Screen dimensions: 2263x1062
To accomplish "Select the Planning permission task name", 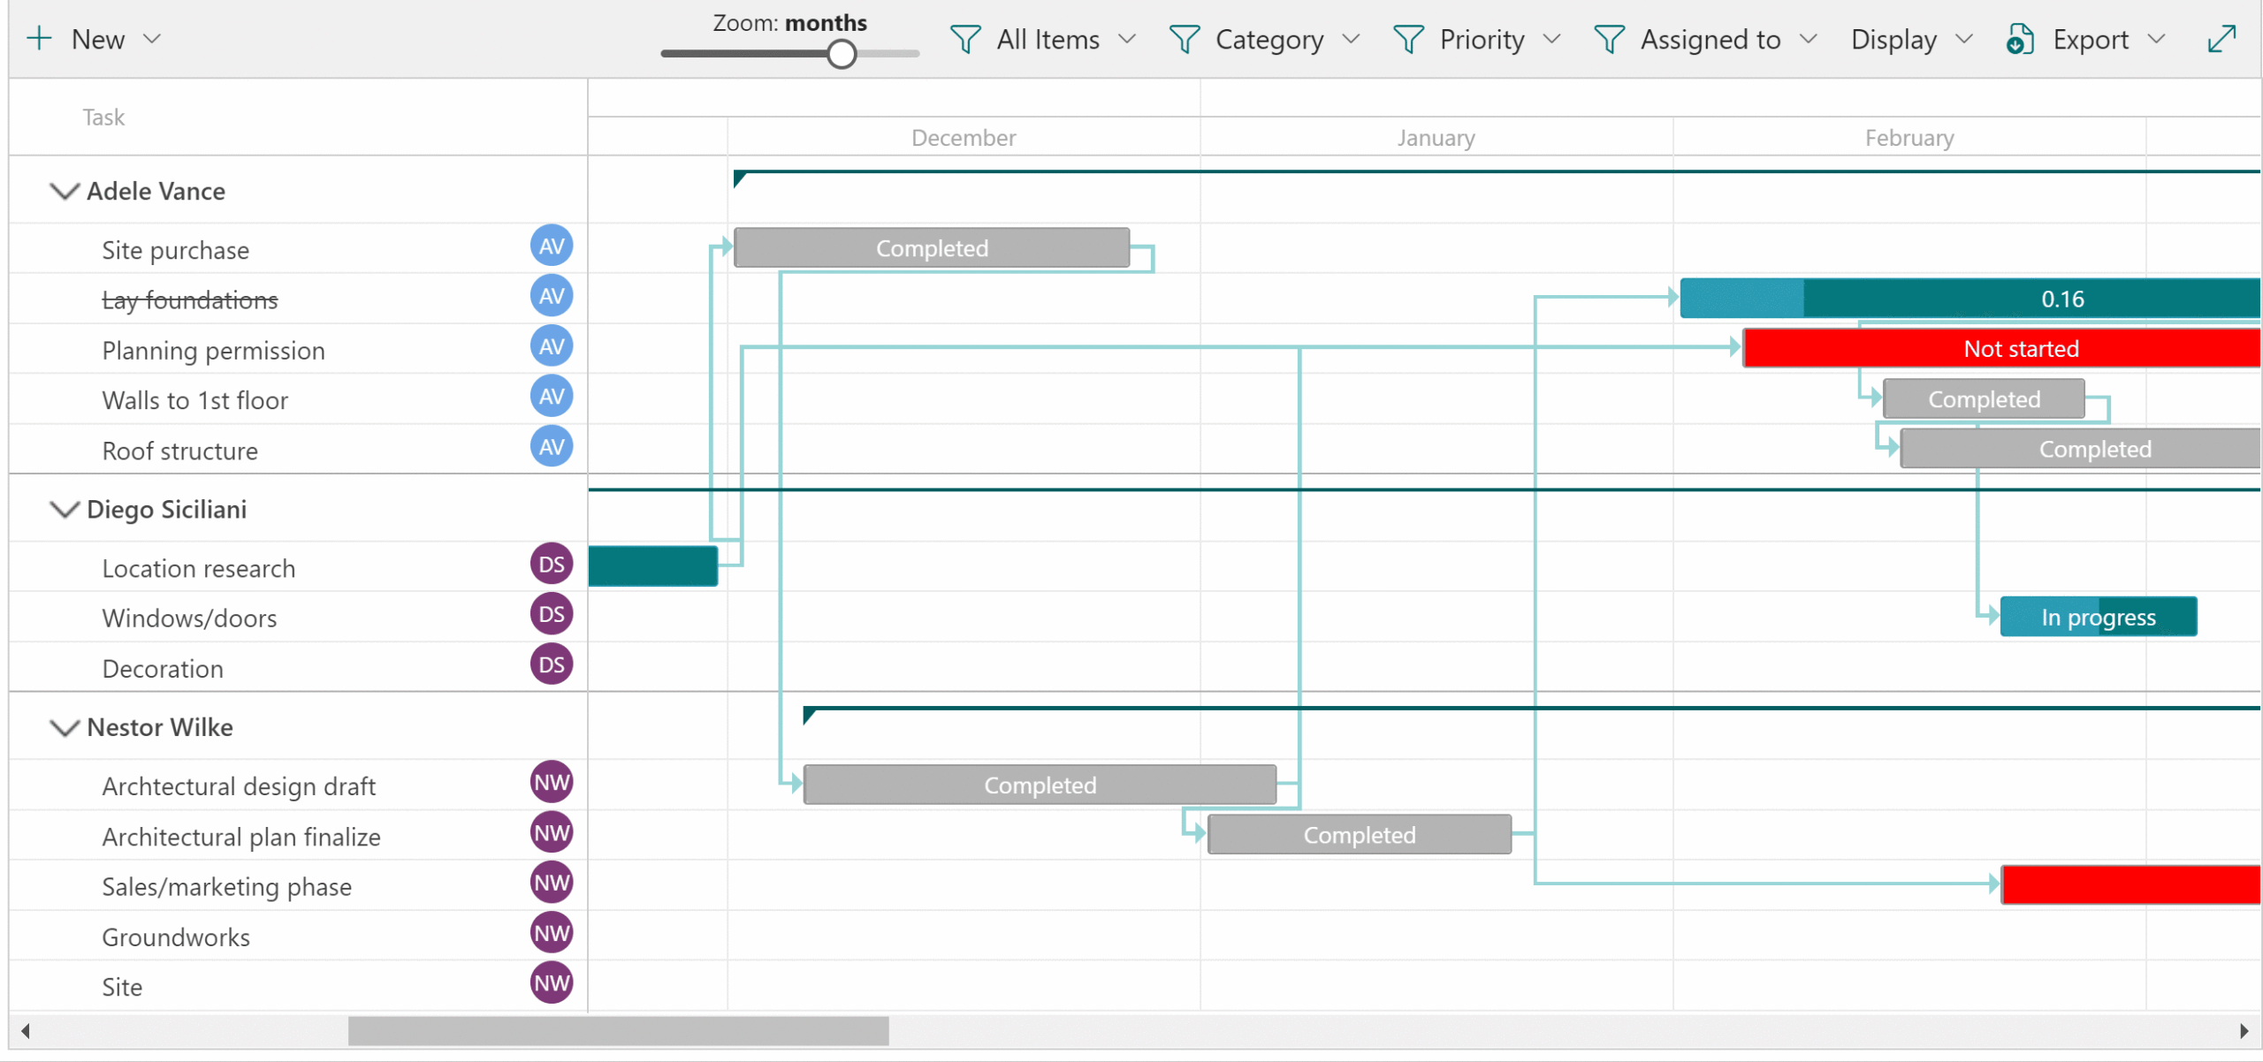I will coord(213,350).
